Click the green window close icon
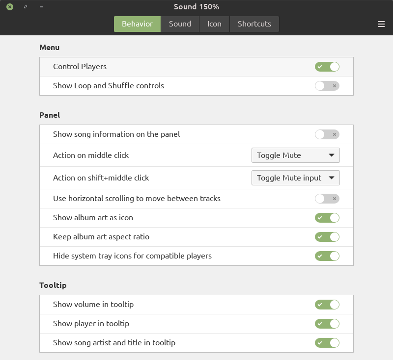 point(10,7)
